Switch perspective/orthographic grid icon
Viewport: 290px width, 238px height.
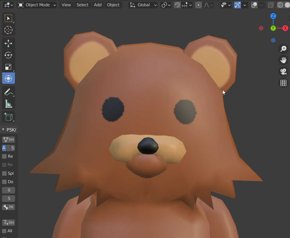tap(283, 83)
